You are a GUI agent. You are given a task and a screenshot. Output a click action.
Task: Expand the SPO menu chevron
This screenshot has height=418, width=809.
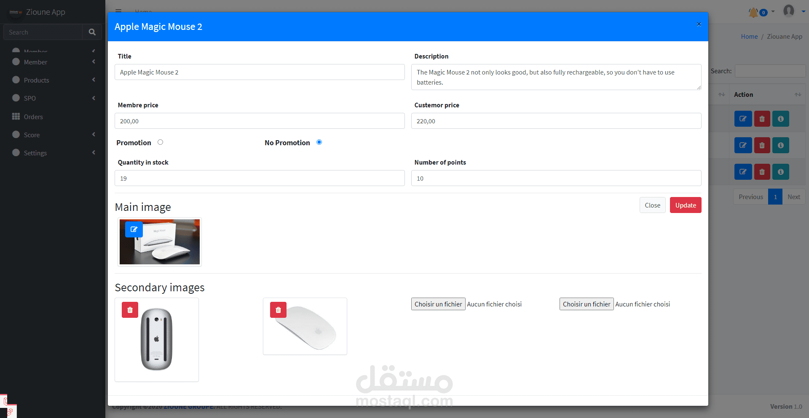click(94, 98)
